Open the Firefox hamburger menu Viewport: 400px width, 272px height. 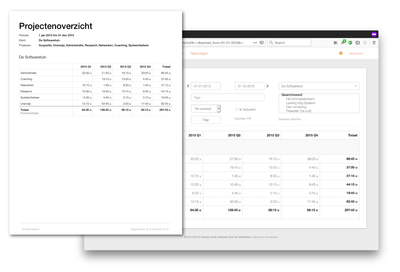(x=374, y=43)
